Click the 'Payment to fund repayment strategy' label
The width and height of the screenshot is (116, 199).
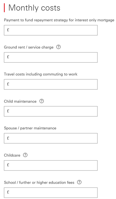point(59,20)
